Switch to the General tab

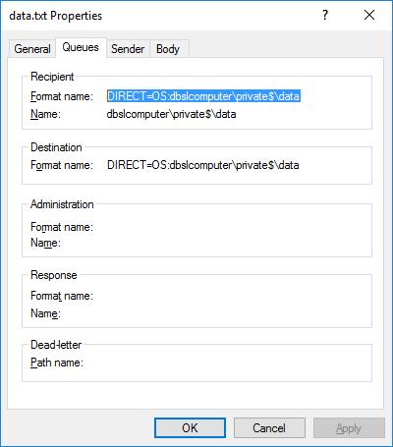tap(32, 49)
